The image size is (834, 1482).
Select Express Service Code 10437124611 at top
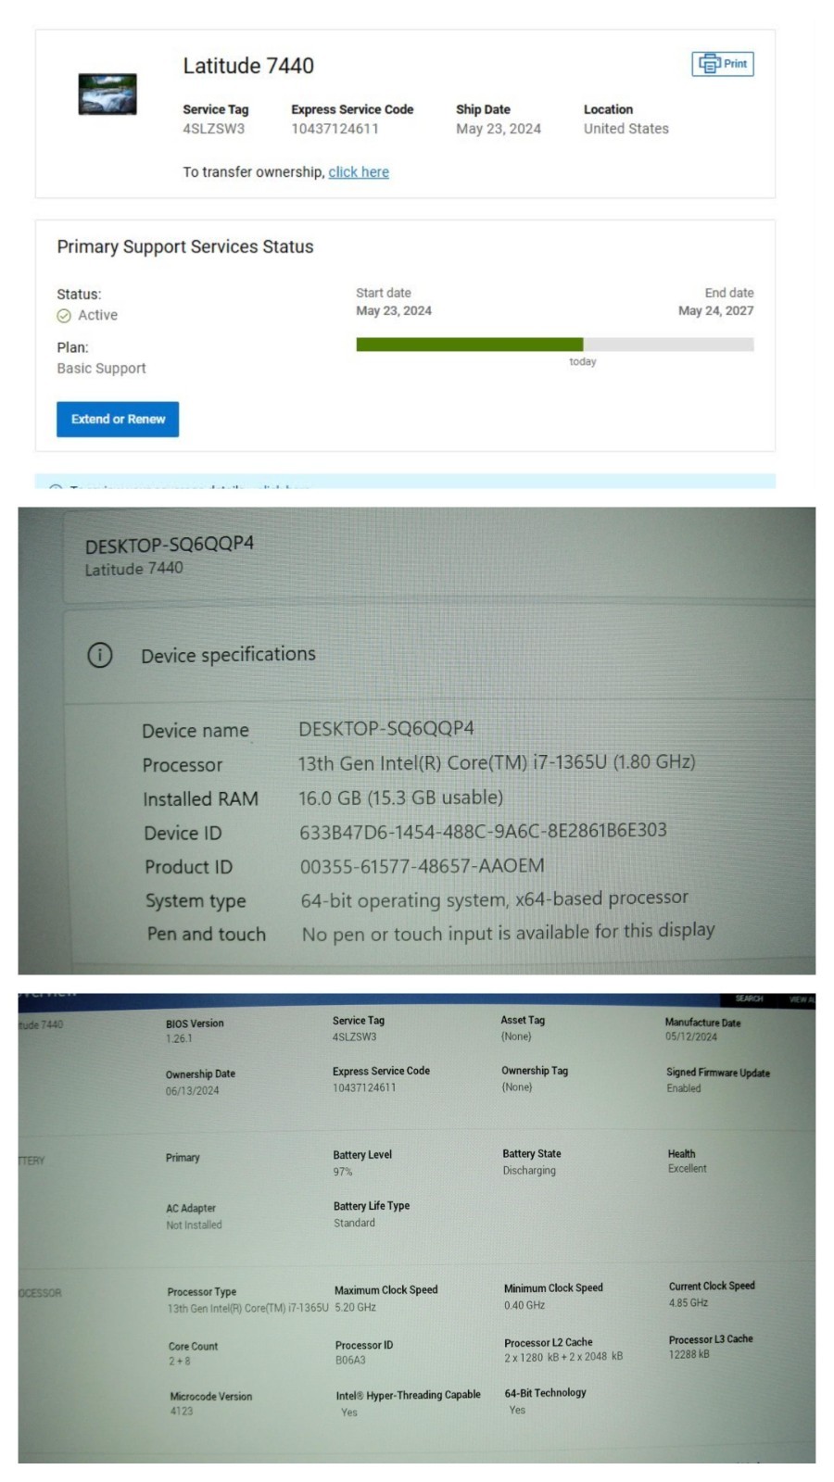pos(335,129)
